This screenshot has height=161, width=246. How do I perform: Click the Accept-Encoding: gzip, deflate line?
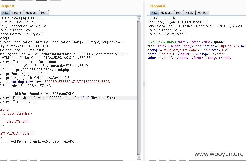pos(24,74)
